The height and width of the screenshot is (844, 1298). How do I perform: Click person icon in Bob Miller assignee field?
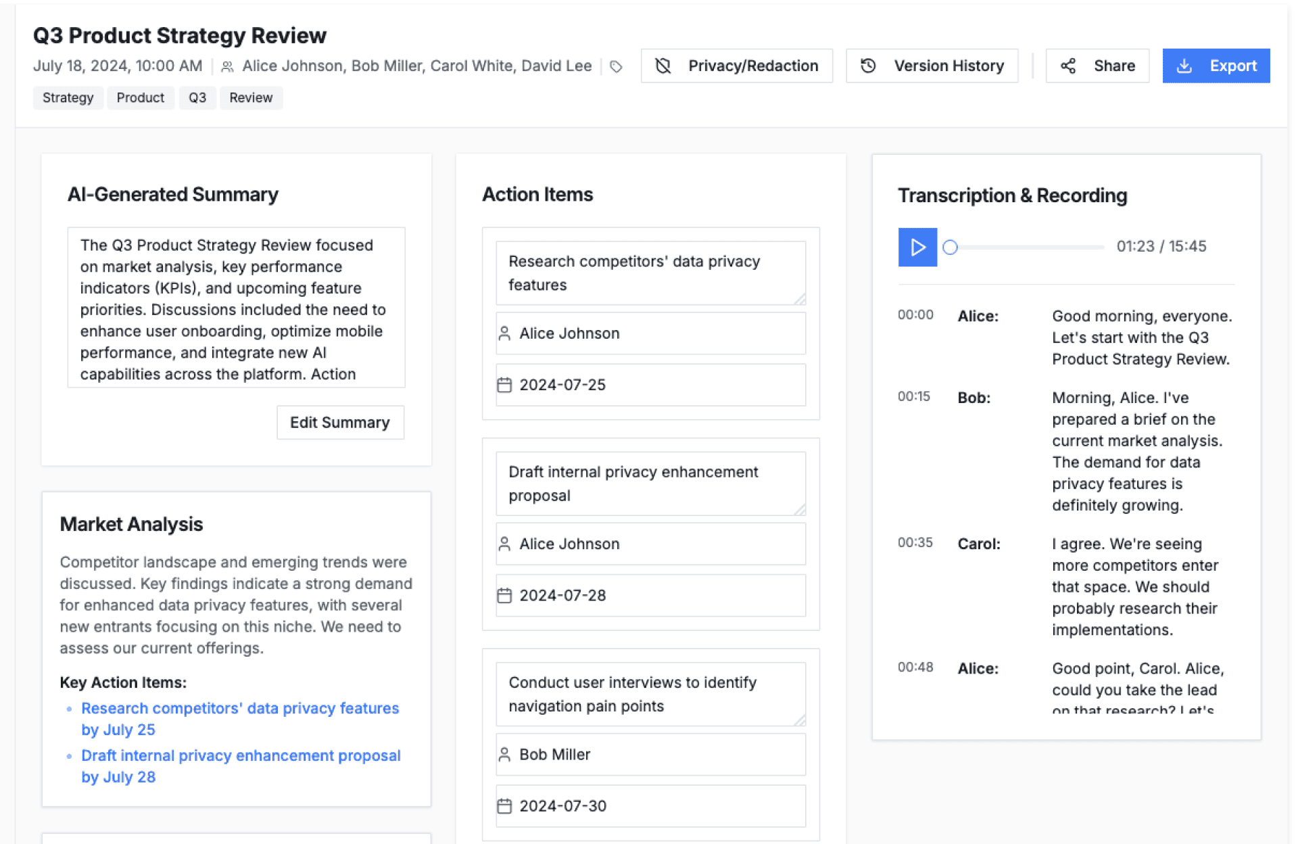[x=504, y=754]
